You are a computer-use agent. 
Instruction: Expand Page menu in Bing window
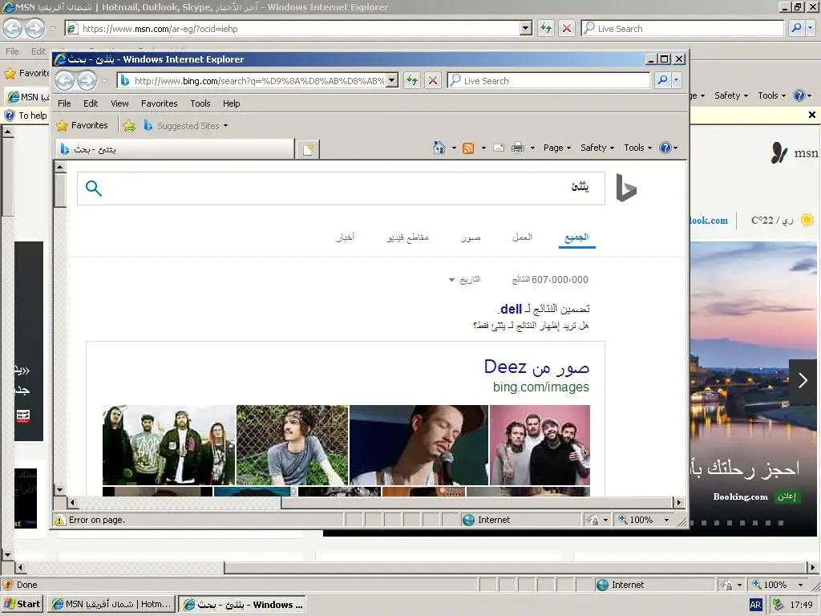pos(557,148)
